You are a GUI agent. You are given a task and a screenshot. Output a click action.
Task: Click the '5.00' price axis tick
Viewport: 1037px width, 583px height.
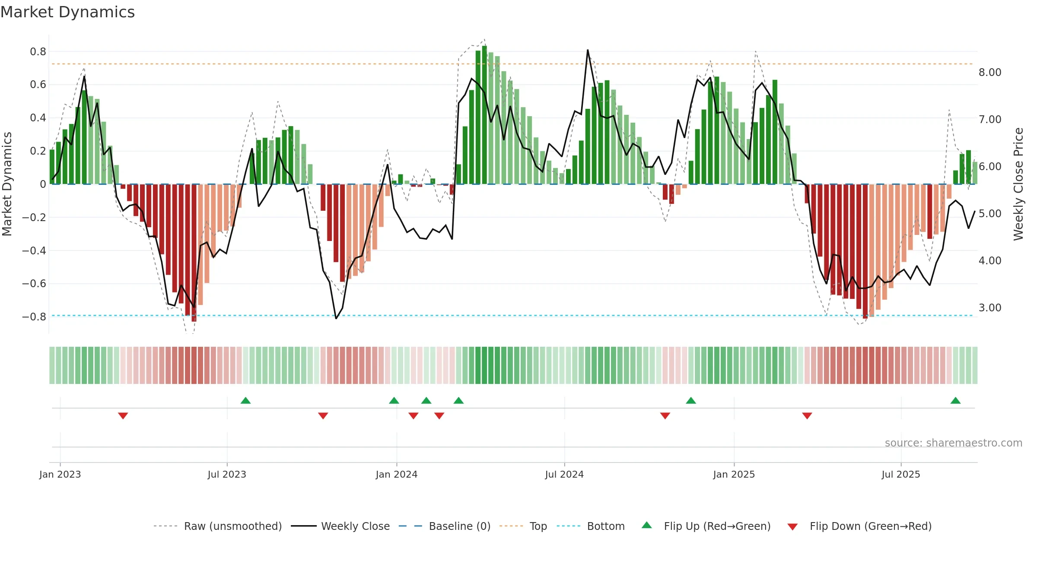[990, 213]
